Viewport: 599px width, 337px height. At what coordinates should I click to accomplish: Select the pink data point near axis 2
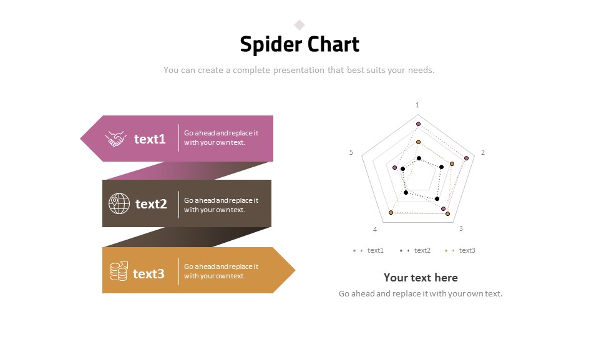[x=467, y=158]
